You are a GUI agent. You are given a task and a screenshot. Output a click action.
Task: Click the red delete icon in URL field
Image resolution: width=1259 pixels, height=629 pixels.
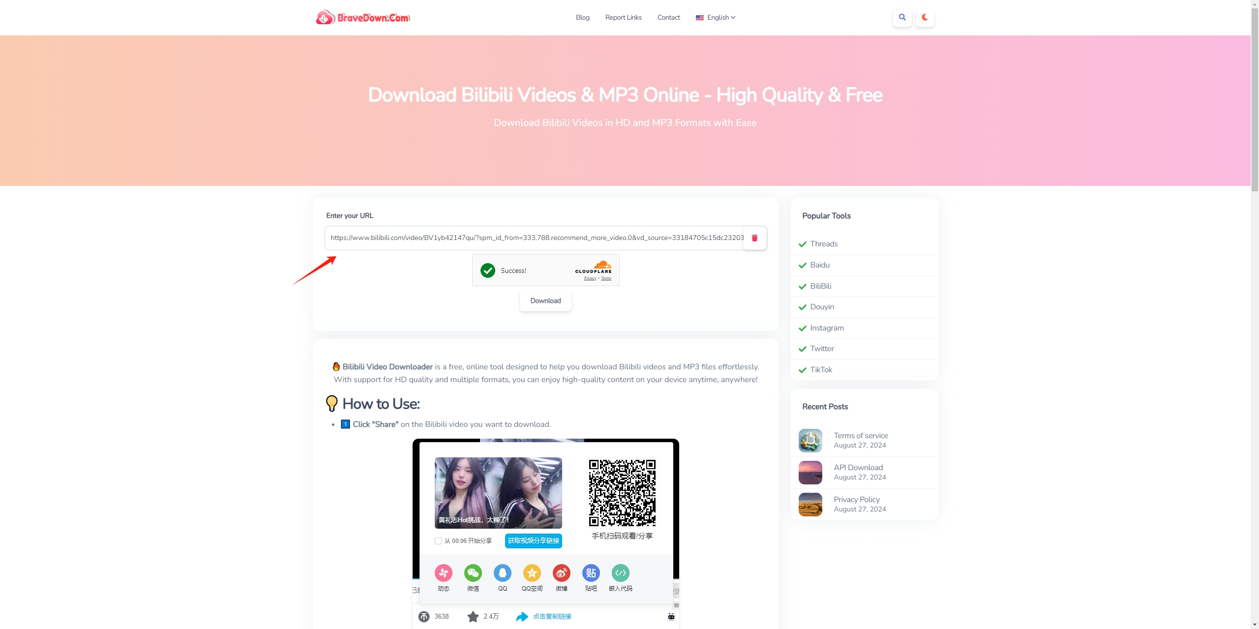(x=755, y=238)
